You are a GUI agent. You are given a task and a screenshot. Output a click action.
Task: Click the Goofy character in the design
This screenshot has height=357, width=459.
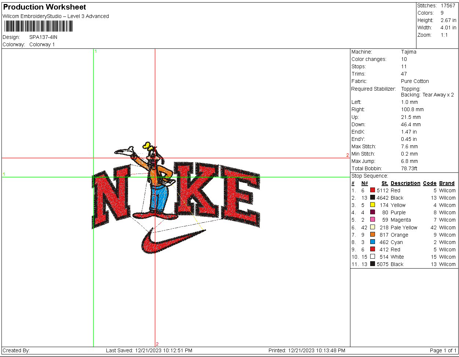151,180
